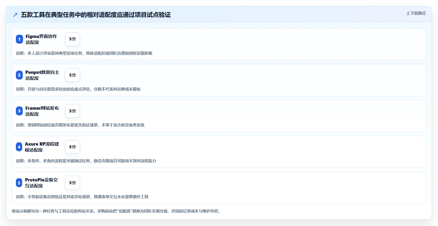Click the 5分 score chip for Framer
438x226 pixels.
coord(73,111)
